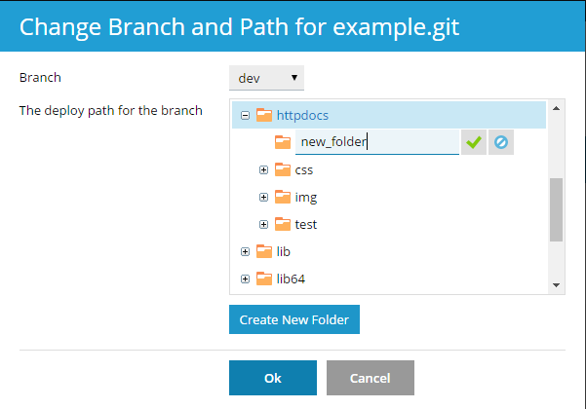Click the img folder icon
The height and width of the screenshot is (409, 586).
(283, 197)
